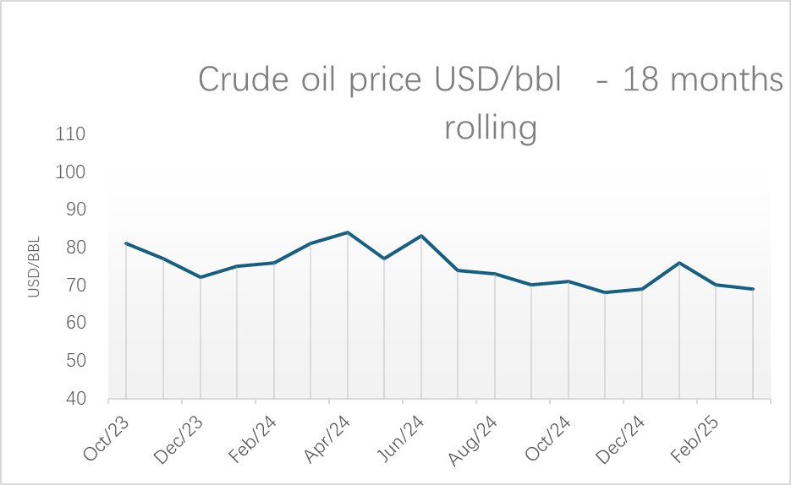Click the first data point at Oct/23

(x=126, y=243)
